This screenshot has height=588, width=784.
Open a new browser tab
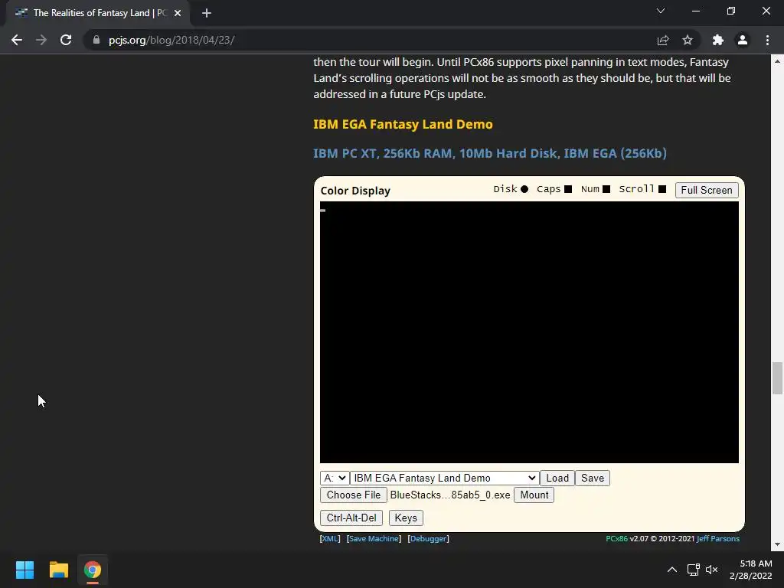click(x=207, y=13)
